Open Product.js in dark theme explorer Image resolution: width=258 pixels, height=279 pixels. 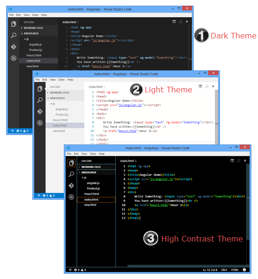click(36, 50)
